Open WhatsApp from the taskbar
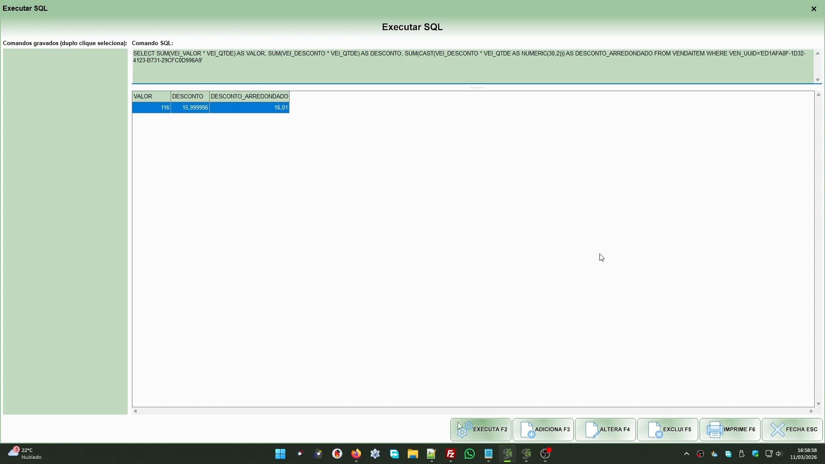The width and height of the screenshot is (825, 464). pos(470,454)
